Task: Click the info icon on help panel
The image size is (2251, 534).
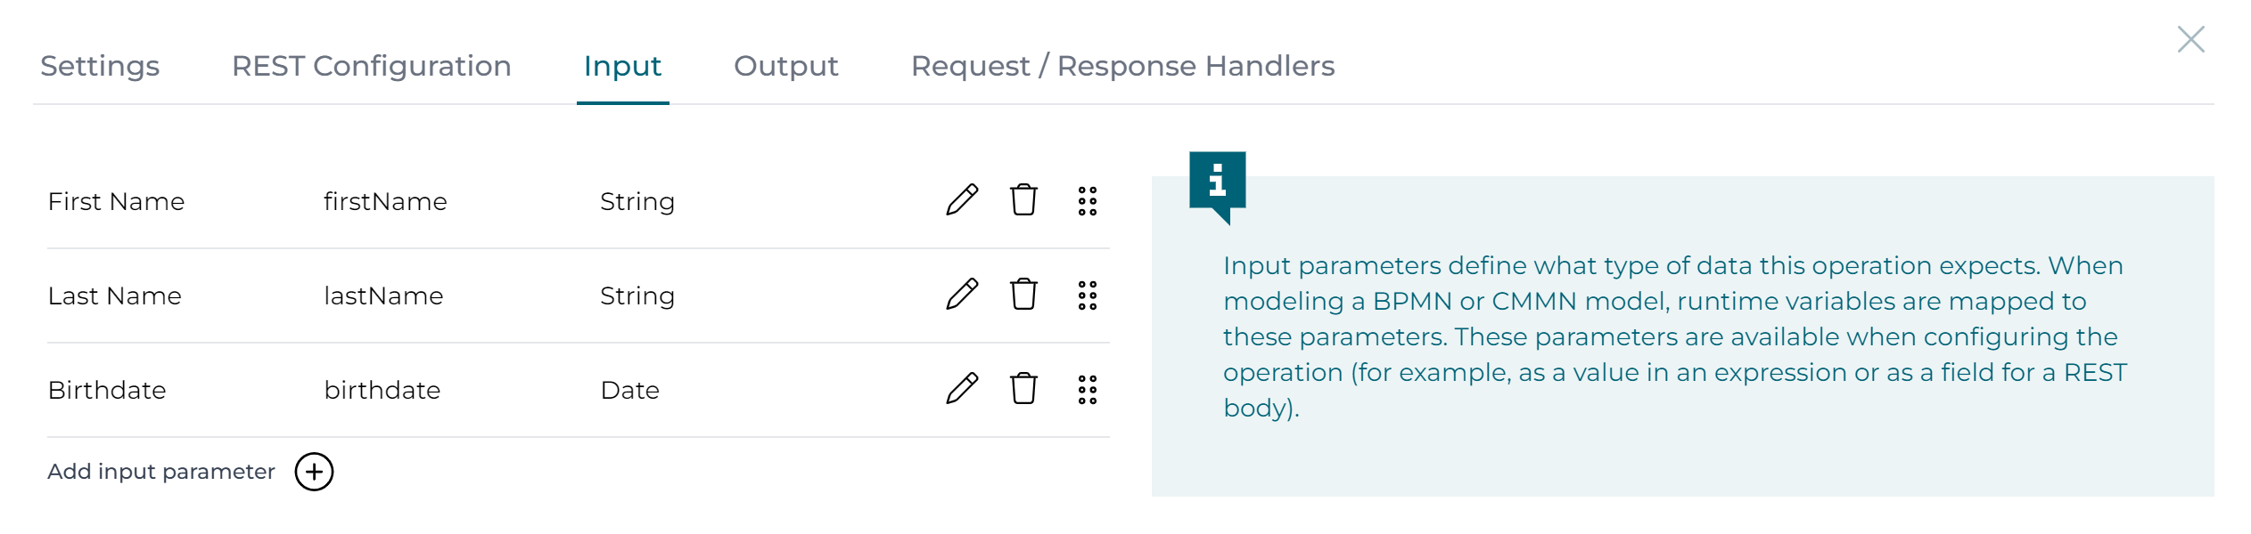Action: point(1217,181)
